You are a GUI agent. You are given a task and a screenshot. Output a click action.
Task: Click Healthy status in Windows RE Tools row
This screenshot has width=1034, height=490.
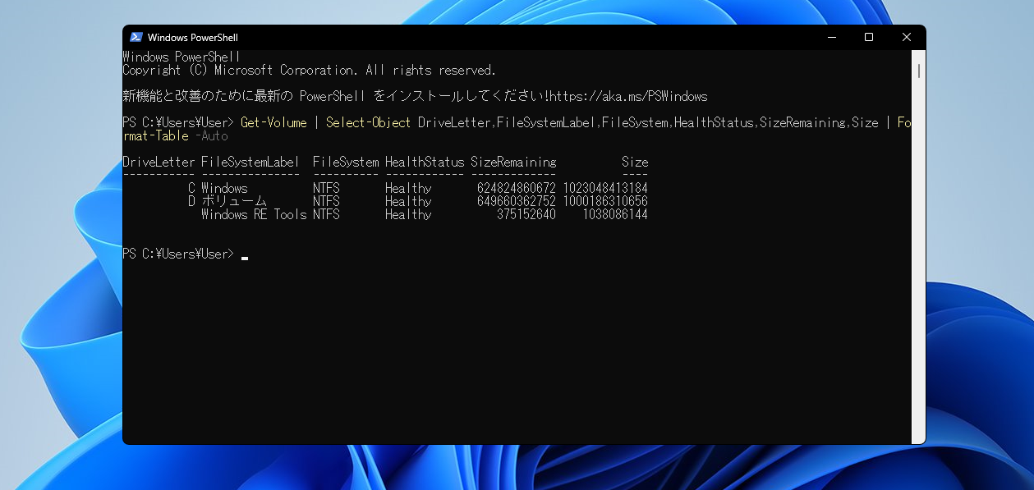pos(408,214)
